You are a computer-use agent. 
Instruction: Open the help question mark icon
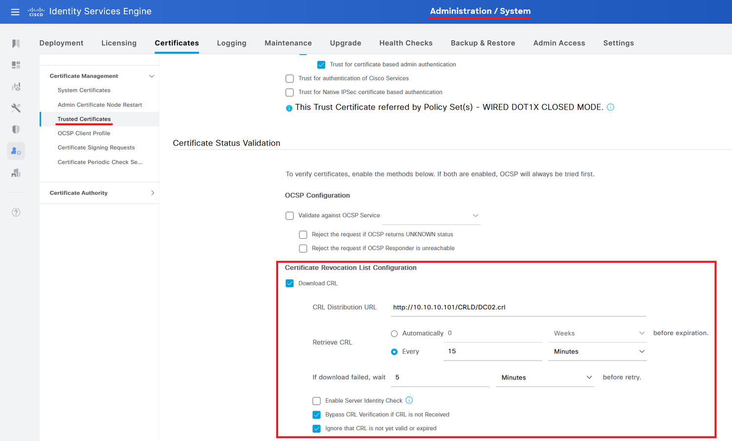[x=16, y=212]
